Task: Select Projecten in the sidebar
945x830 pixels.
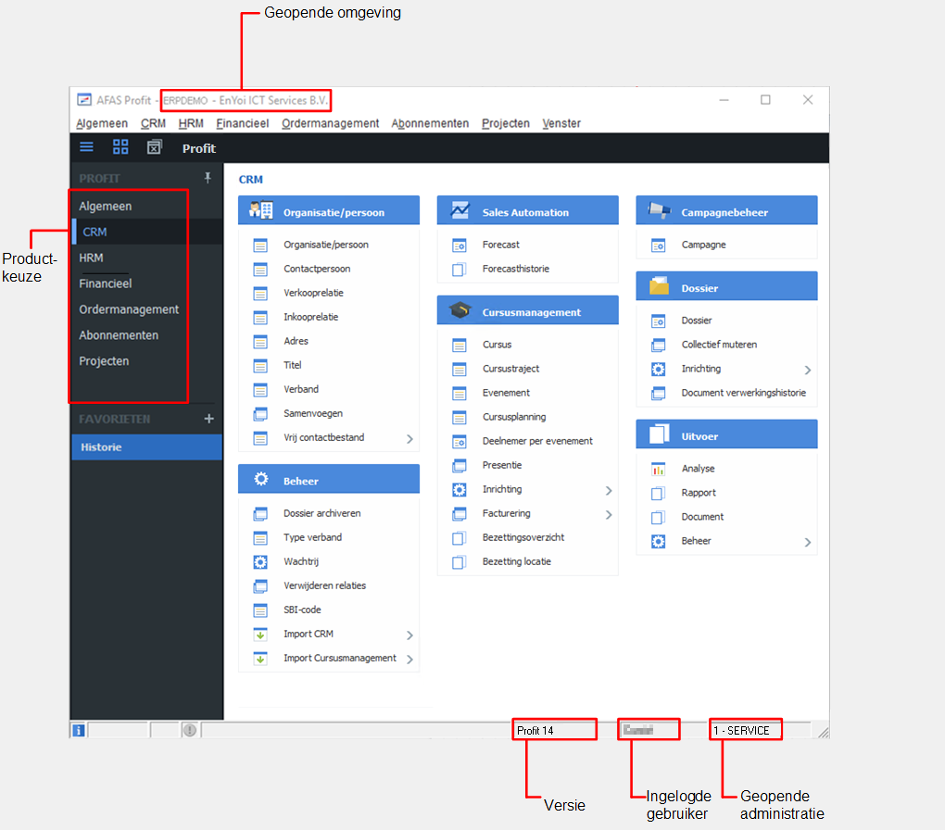Action: coord(147,361)
